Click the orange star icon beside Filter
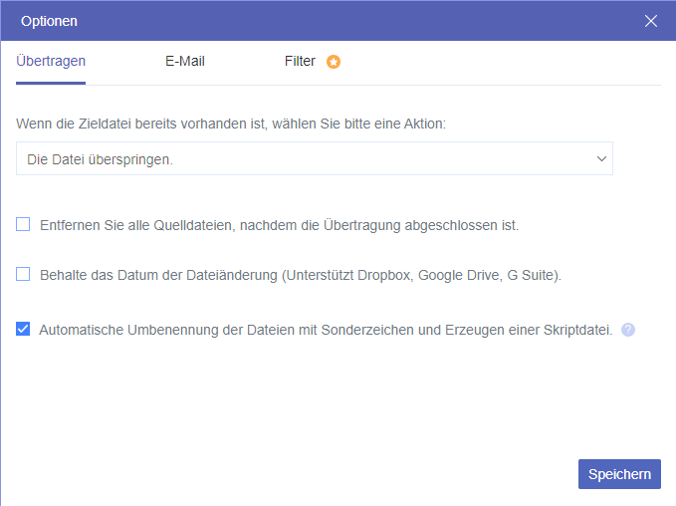 tap(334, 62)
